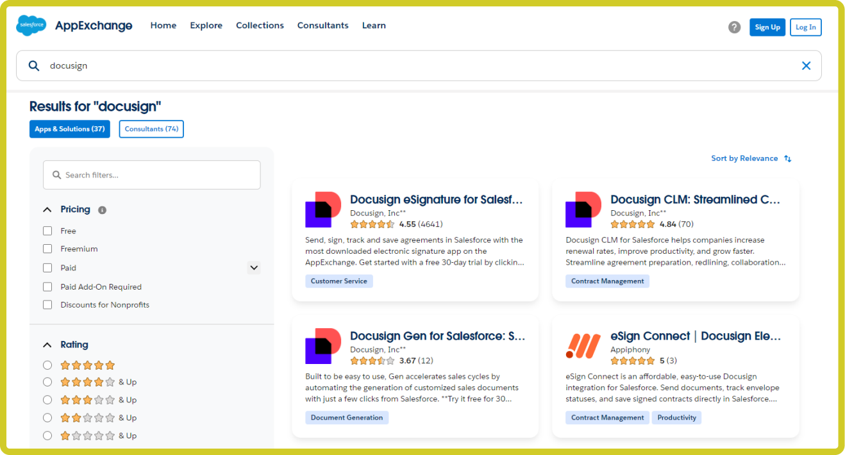Image resolution: width=845 pixels, height=455 pixels.
Task: Switch to Consultants (74) tab
Action: [x=151, y=129]
